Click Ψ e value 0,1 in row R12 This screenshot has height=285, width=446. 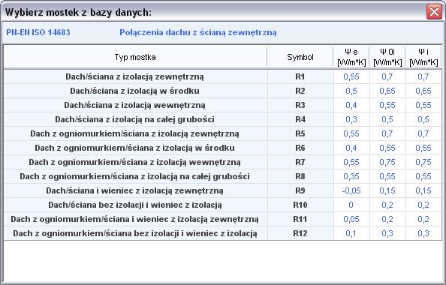coord(351,233)
